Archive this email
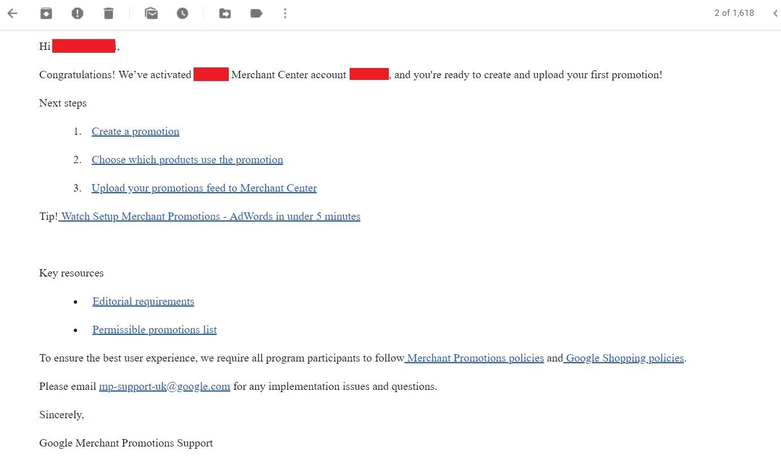This screenshot has height=459, width=781. [46, 14]
